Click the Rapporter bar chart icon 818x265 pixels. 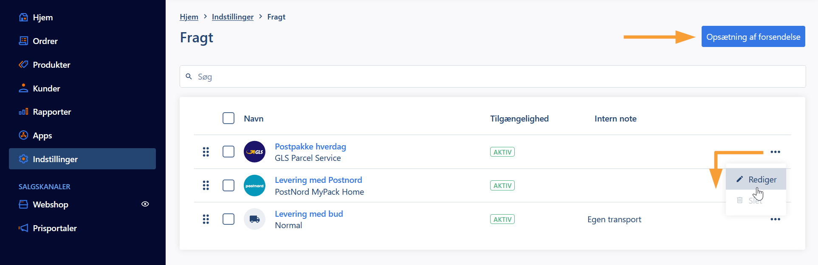23,112
